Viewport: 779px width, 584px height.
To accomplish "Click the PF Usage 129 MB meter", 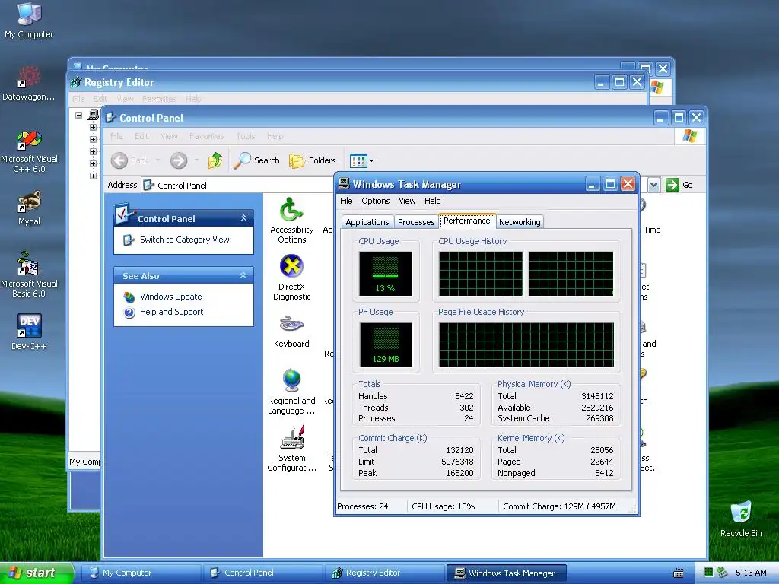I will [x=386, y=344].
